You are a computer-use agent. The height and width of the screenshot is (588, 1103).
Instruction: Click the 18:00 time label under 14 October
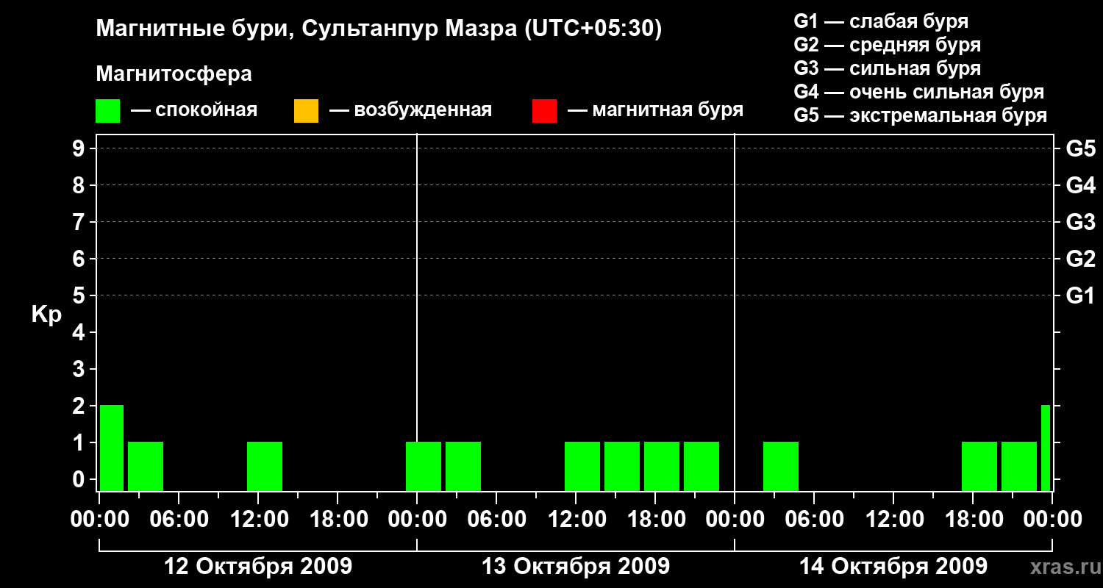973,520
